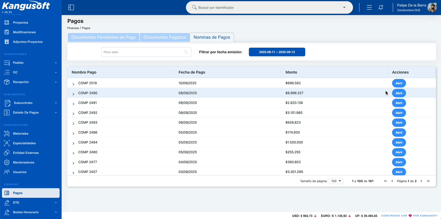Click Abrir for COMP 2519
This screenshot has width=441, height=219.
tap(399, 83)
